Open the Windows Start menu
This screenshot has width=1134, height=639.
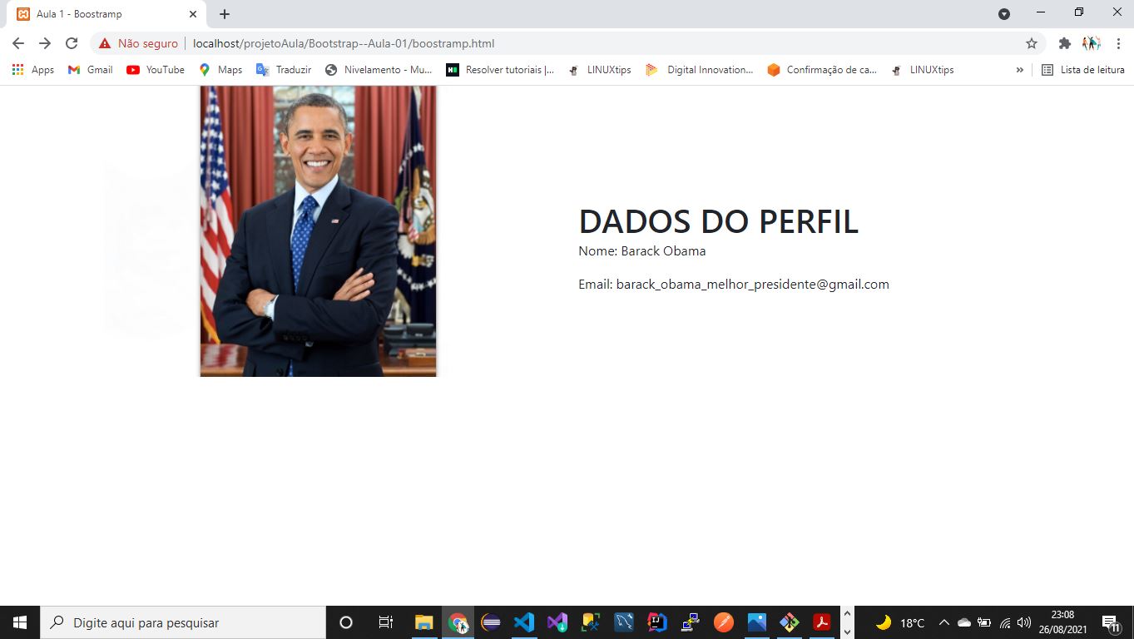tap(18, 622)
